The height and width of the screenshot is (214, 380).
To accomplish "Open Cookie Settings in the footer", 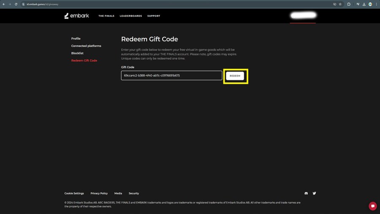I will click(74, 193).
